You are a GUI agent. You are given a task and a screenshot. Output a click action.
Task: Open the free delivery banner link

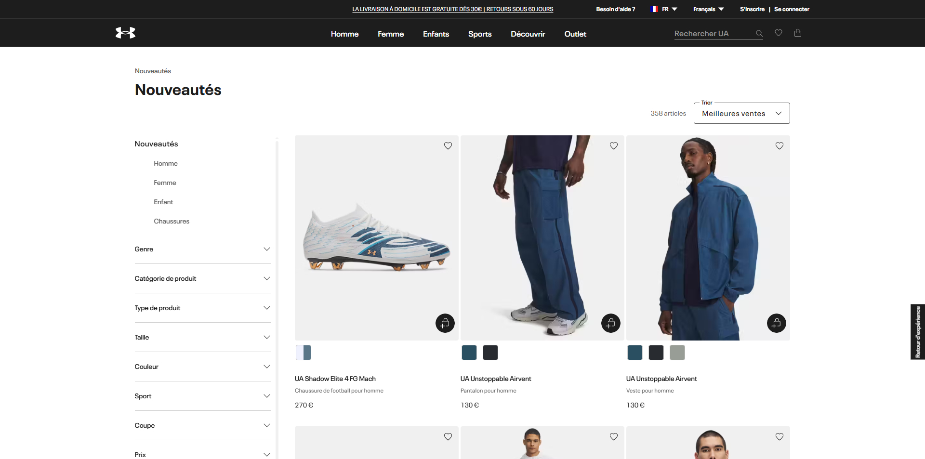[452, 9]
